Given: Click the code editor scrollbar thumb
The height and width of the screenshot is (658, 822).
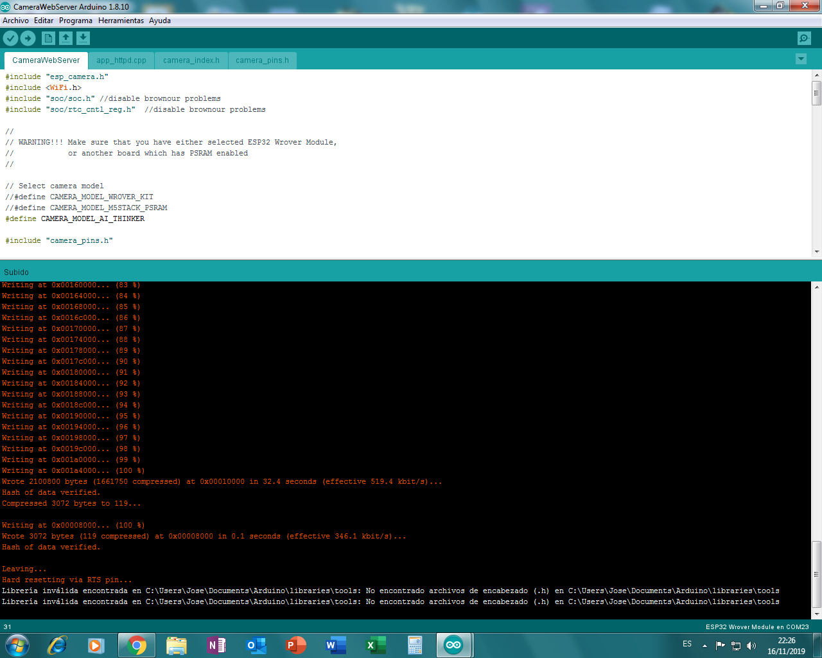Looking at the screenshot, I should click(x=817, y=93).
